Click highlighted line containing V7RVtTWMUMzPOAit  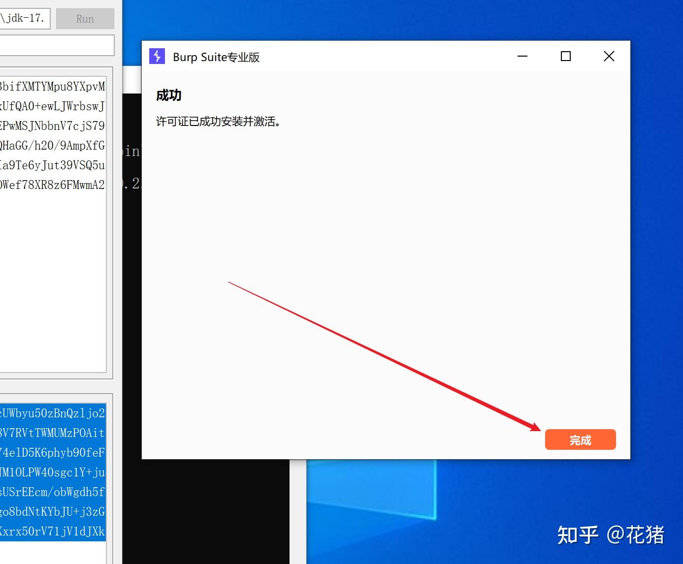pyautogui.click(x=53, y=433)
